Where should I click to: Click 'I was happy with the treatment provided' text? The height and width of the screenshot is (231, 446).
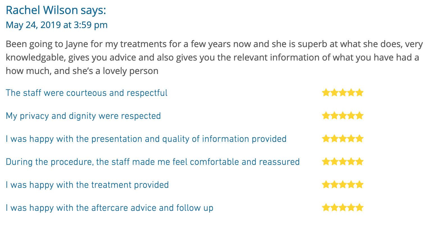pyautogui.click(x=87, y=185)
